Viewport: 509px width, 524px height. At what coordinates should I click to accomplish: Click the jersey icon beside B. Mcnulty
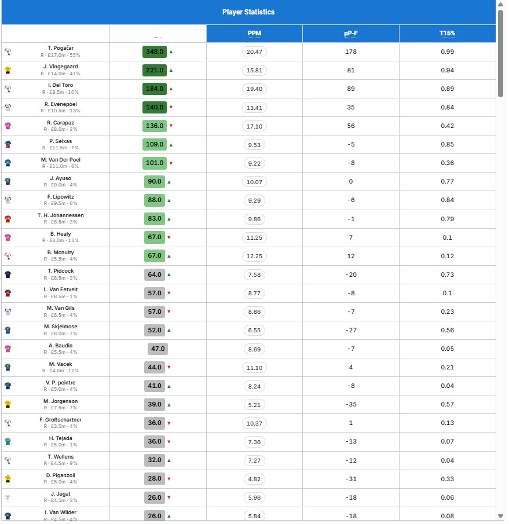pyautogui.click(x=8, y=256)
